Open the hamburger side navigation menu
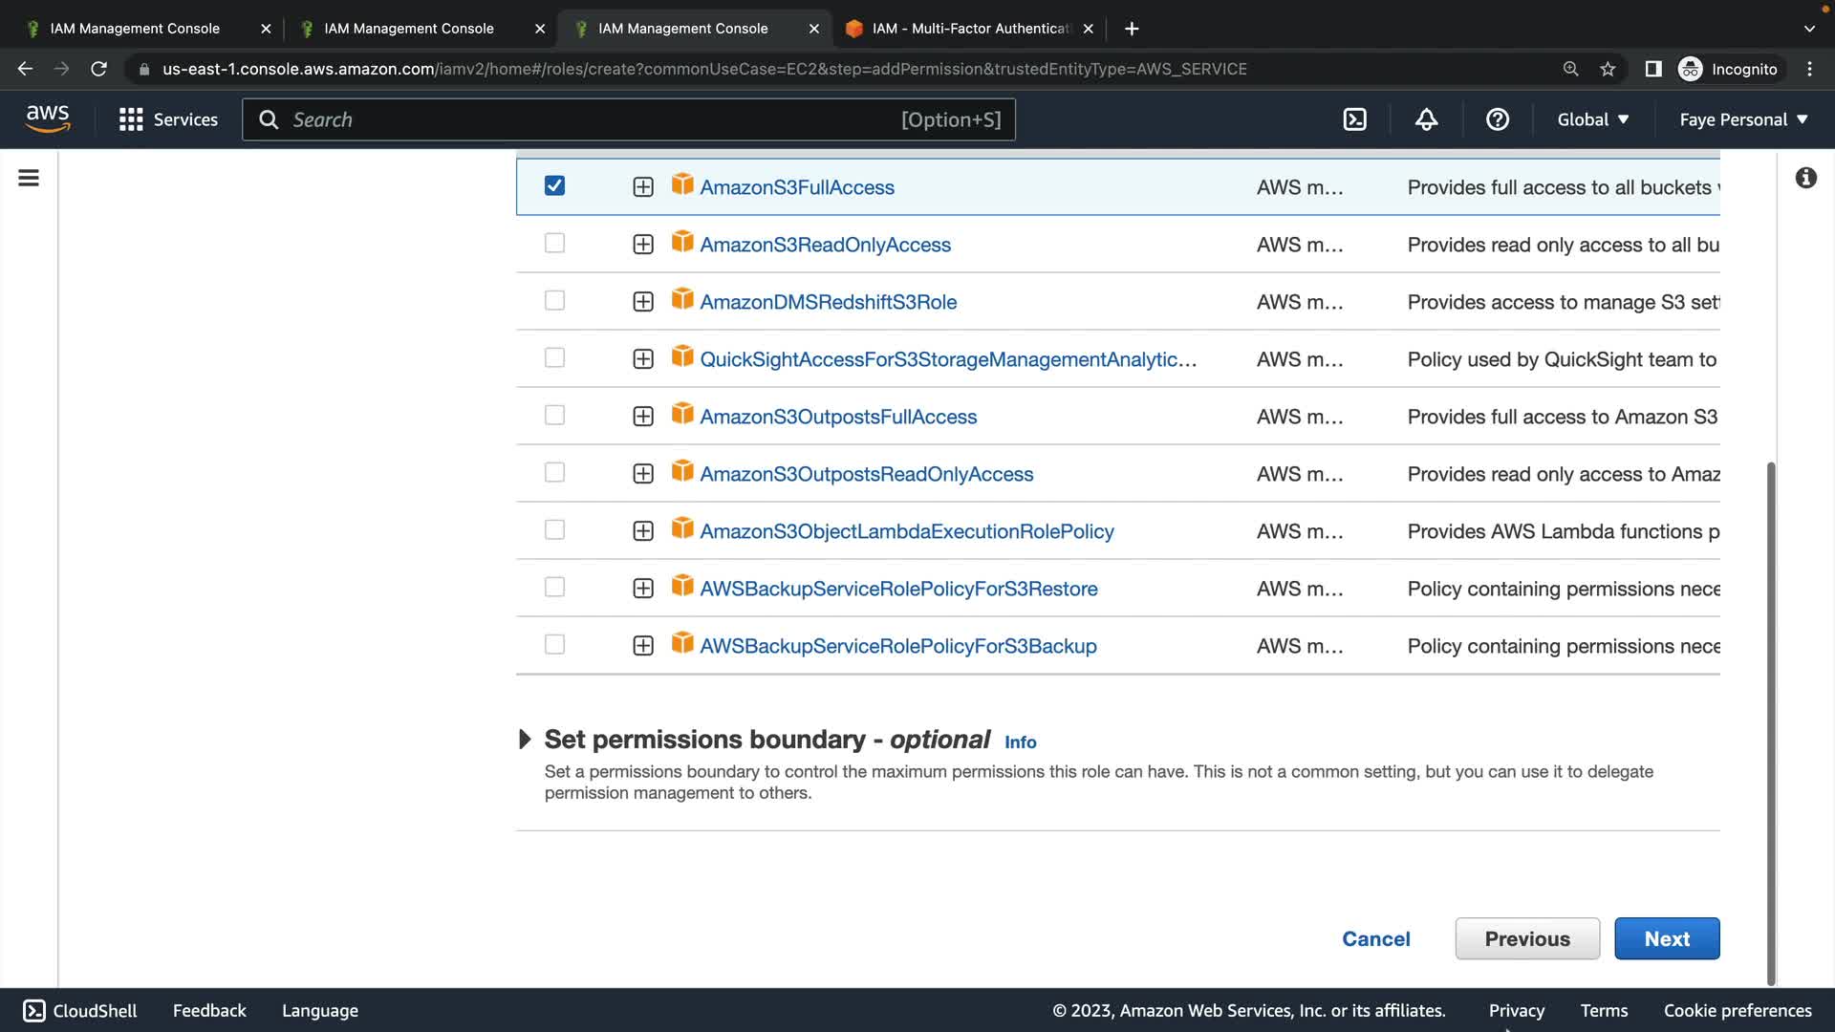This screenshot has height=1032, width=1835. [29, 178]
